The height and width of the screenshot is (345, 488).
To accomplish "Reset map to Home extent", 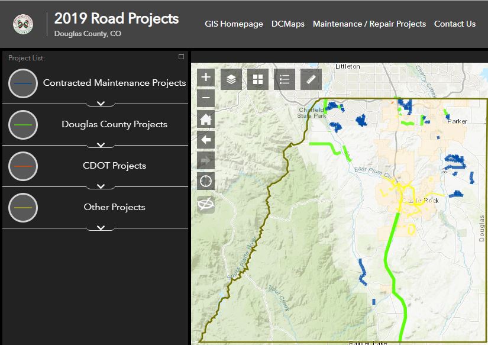I will (x=206, y=119).
